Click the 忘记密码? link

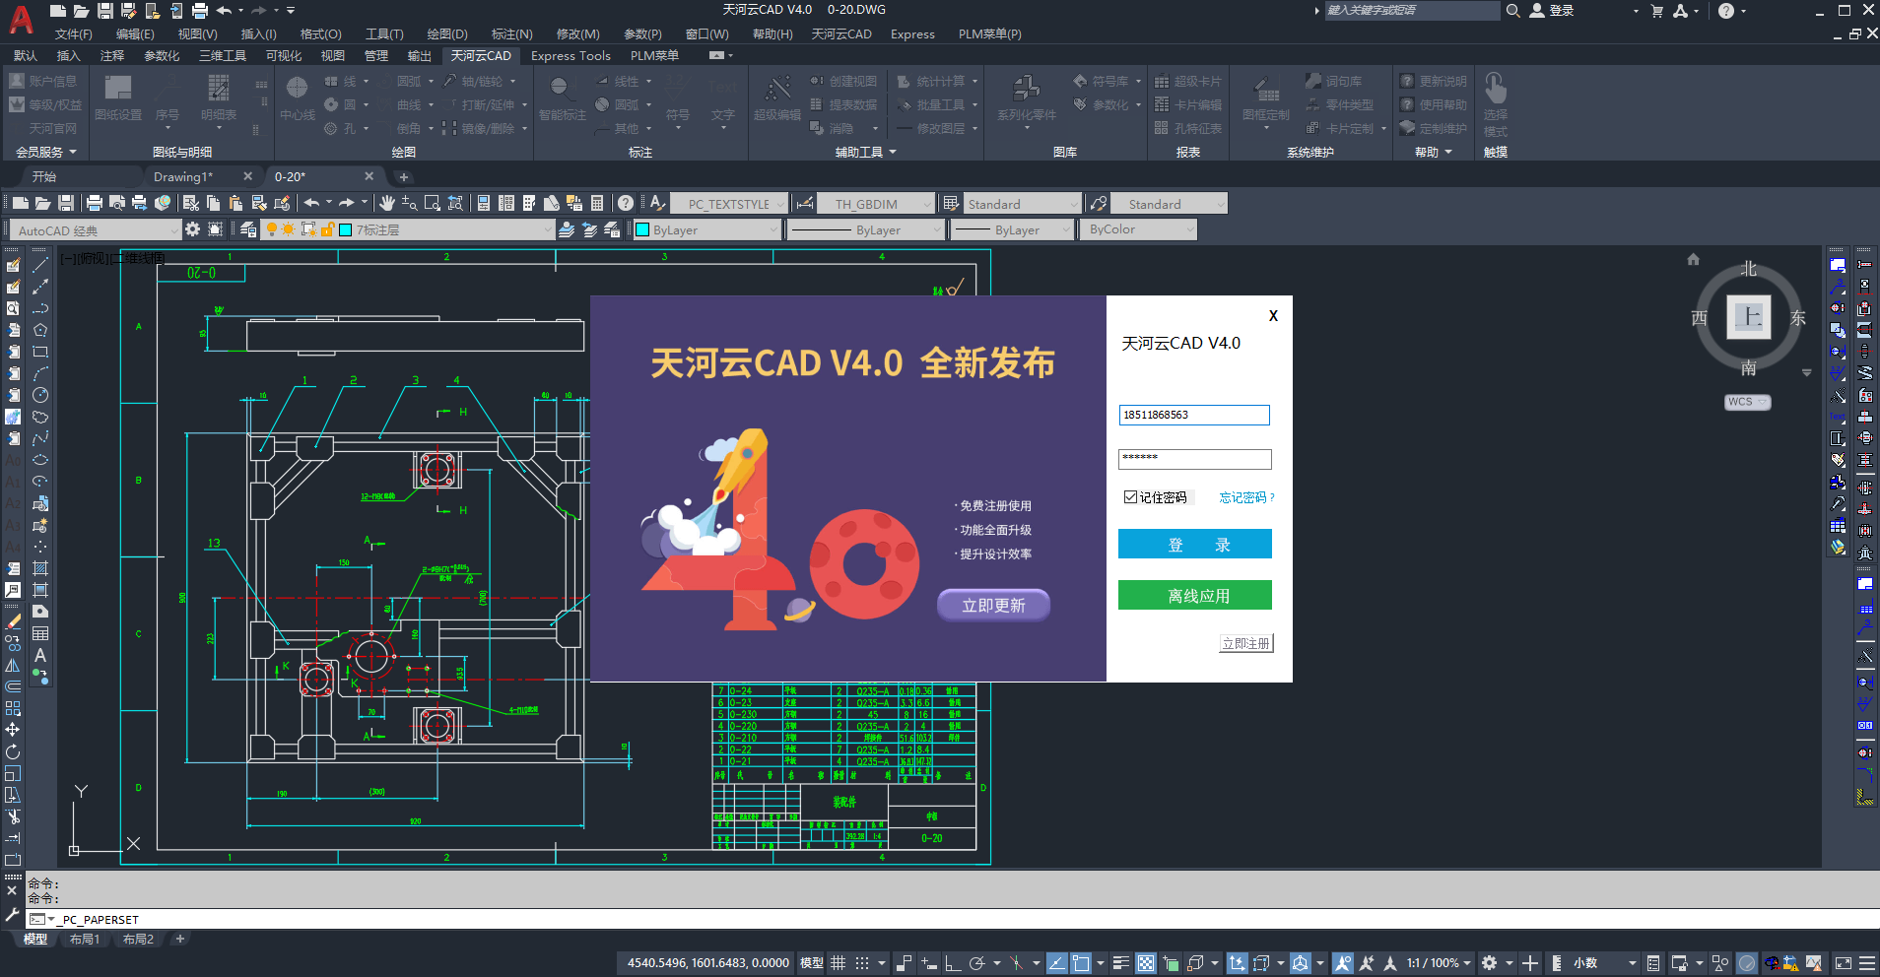click(x=1246, y=497)
